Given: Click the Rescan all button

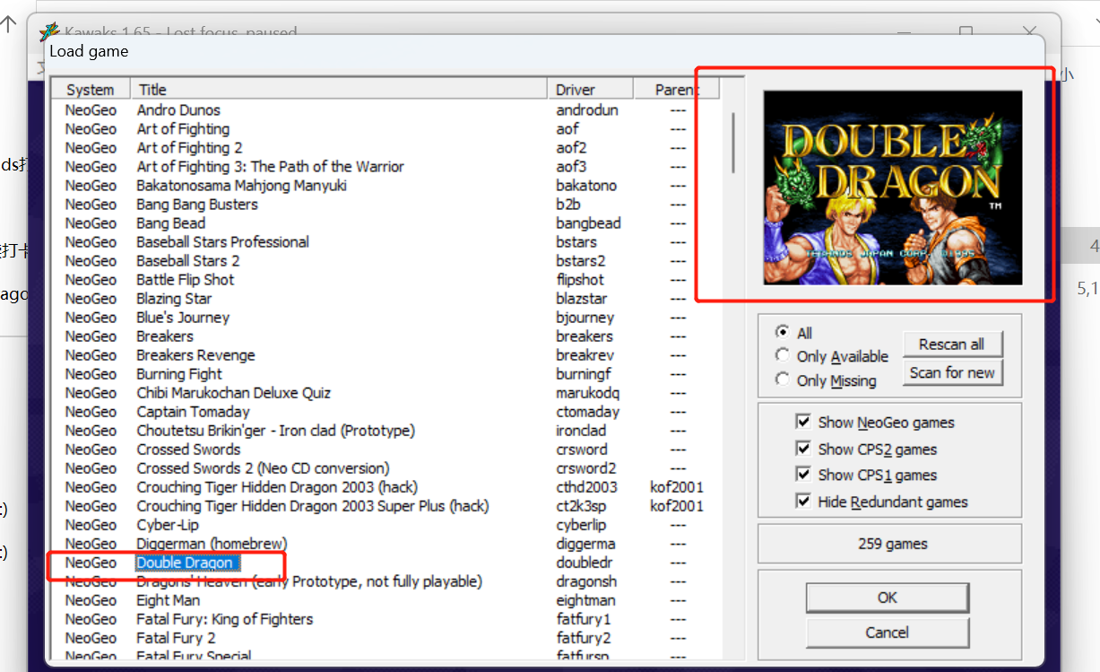Looking at the screenshot, I should coord(952,344).
